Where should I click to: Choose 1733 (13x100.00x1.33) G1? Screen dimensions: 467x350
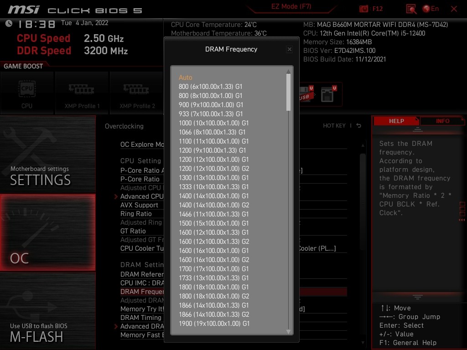tap(213, 278)
